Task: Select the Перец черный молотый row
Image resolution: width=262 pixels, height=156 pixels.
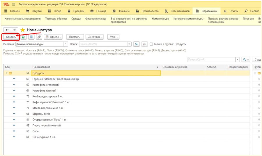Action: click(x=127, y=125)
